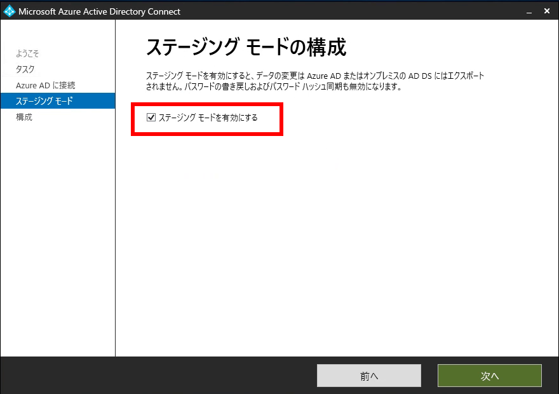
Task: Select the タスク step in sidebar
Action: [x=25, y=69]
